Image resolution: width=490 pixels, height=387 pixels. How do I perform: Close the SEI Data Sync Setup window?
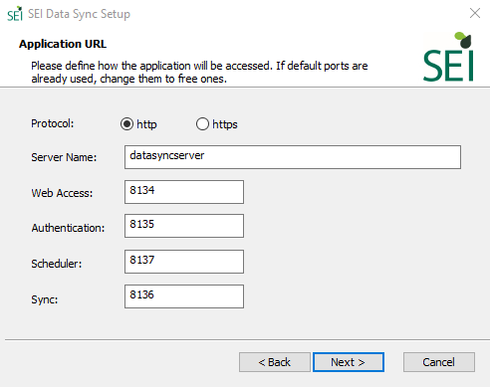point(475,13)
